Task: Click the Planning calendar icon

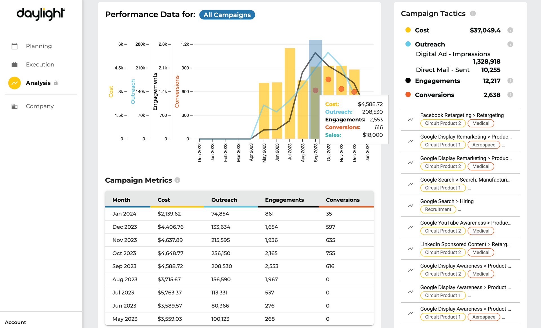Action: tap(15, 46)
